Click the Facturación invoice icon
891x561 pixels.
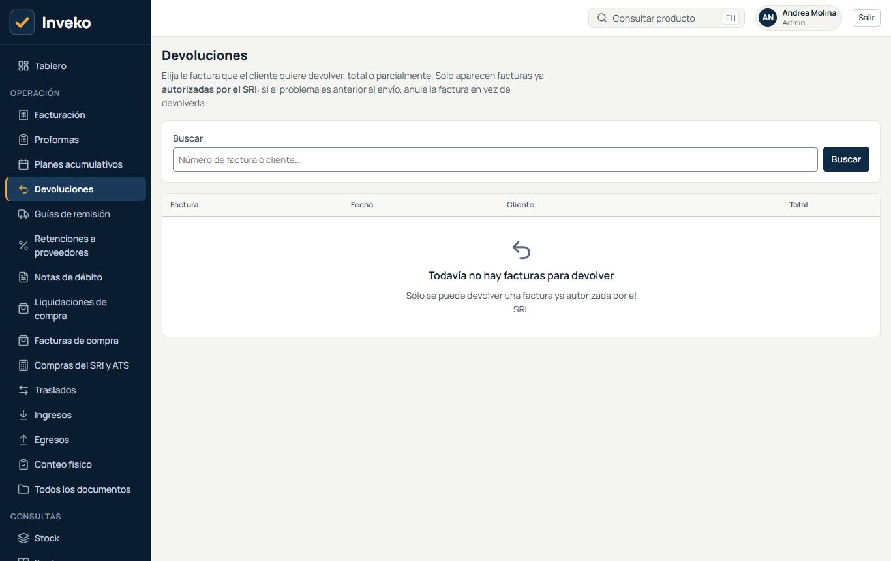click(23, 115)
